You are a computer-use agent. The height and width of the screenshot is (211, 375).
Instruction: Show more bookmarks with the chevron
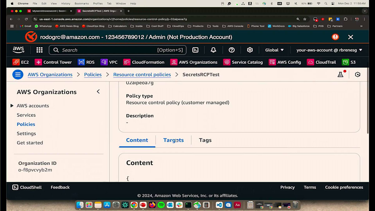click(361, 26)
